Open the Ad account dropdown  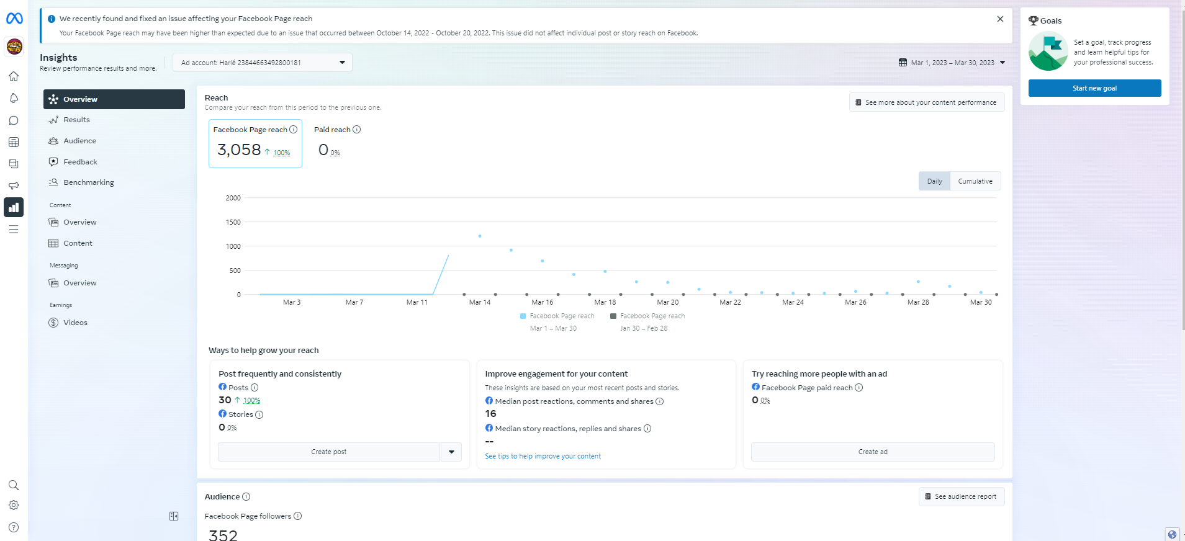pyautogui.click(x=263, y=63)
